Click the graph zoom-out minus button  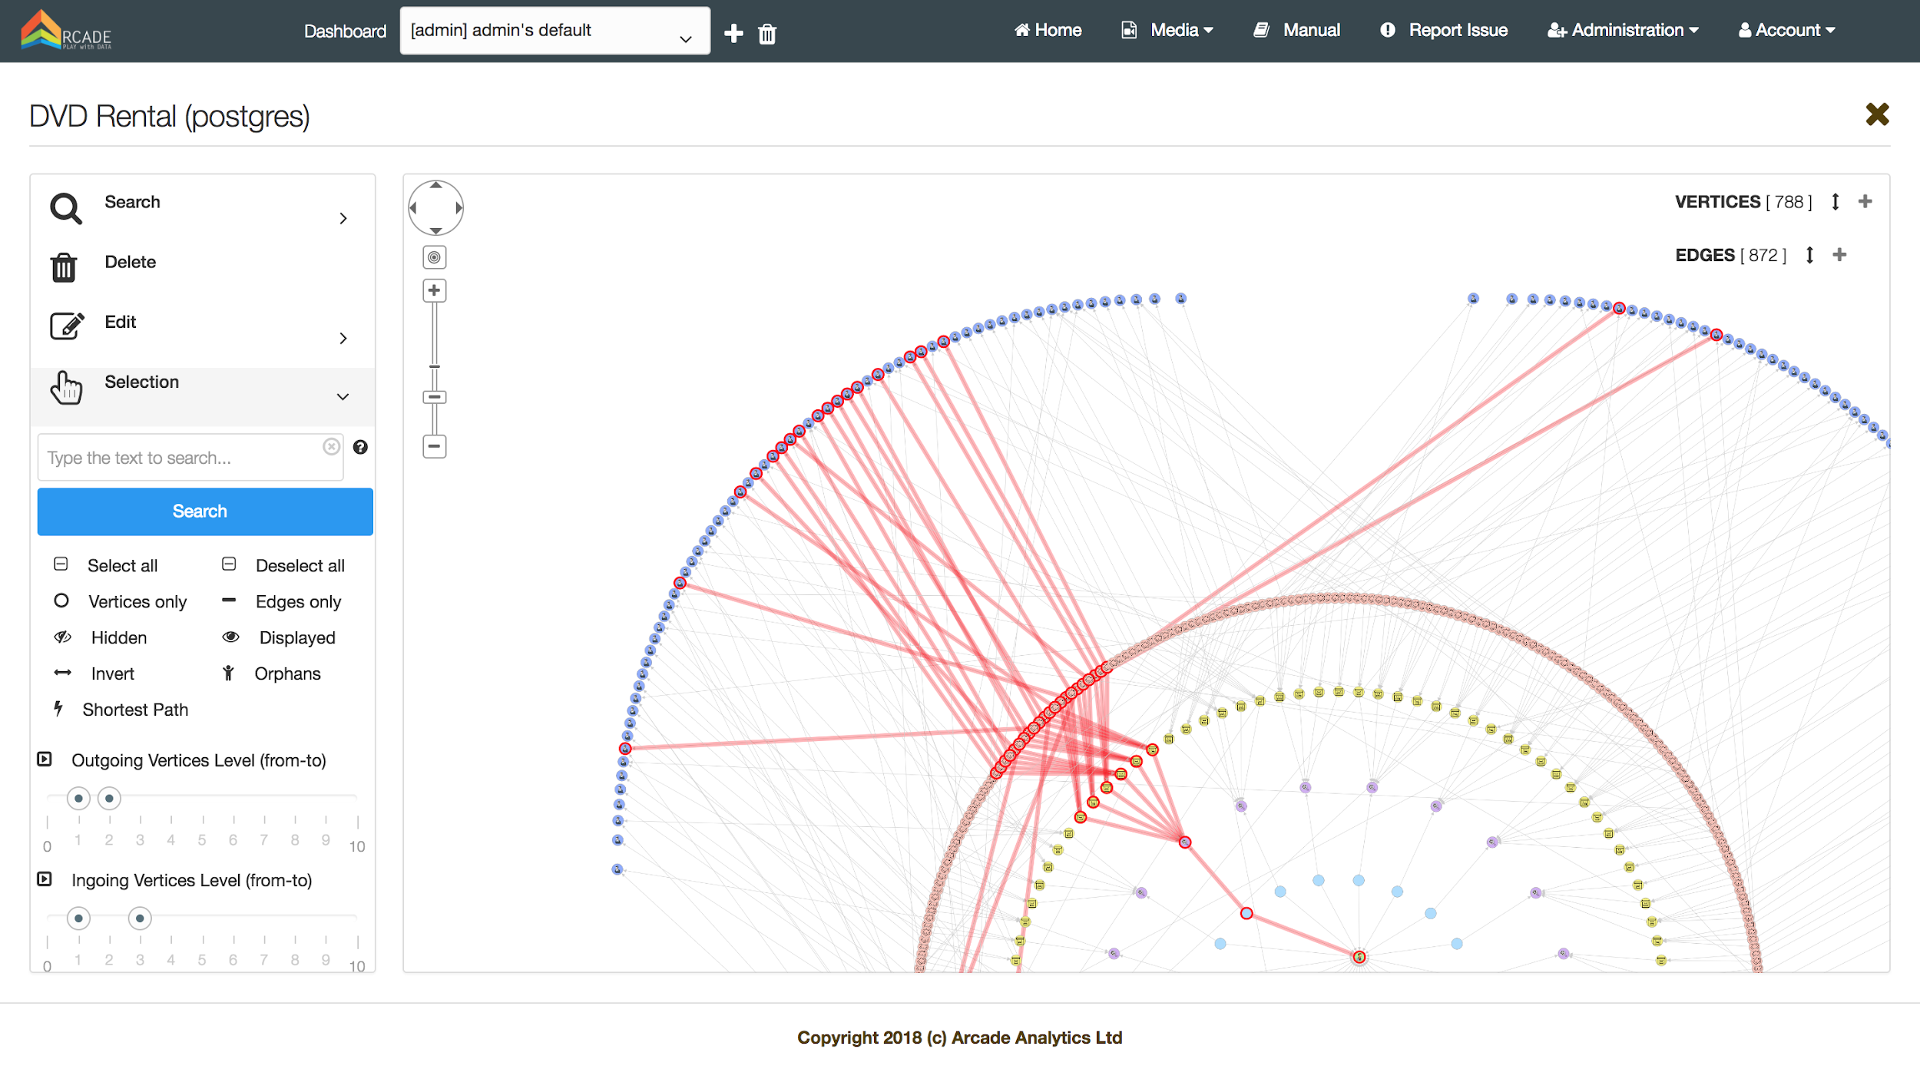tap(434, 446)
